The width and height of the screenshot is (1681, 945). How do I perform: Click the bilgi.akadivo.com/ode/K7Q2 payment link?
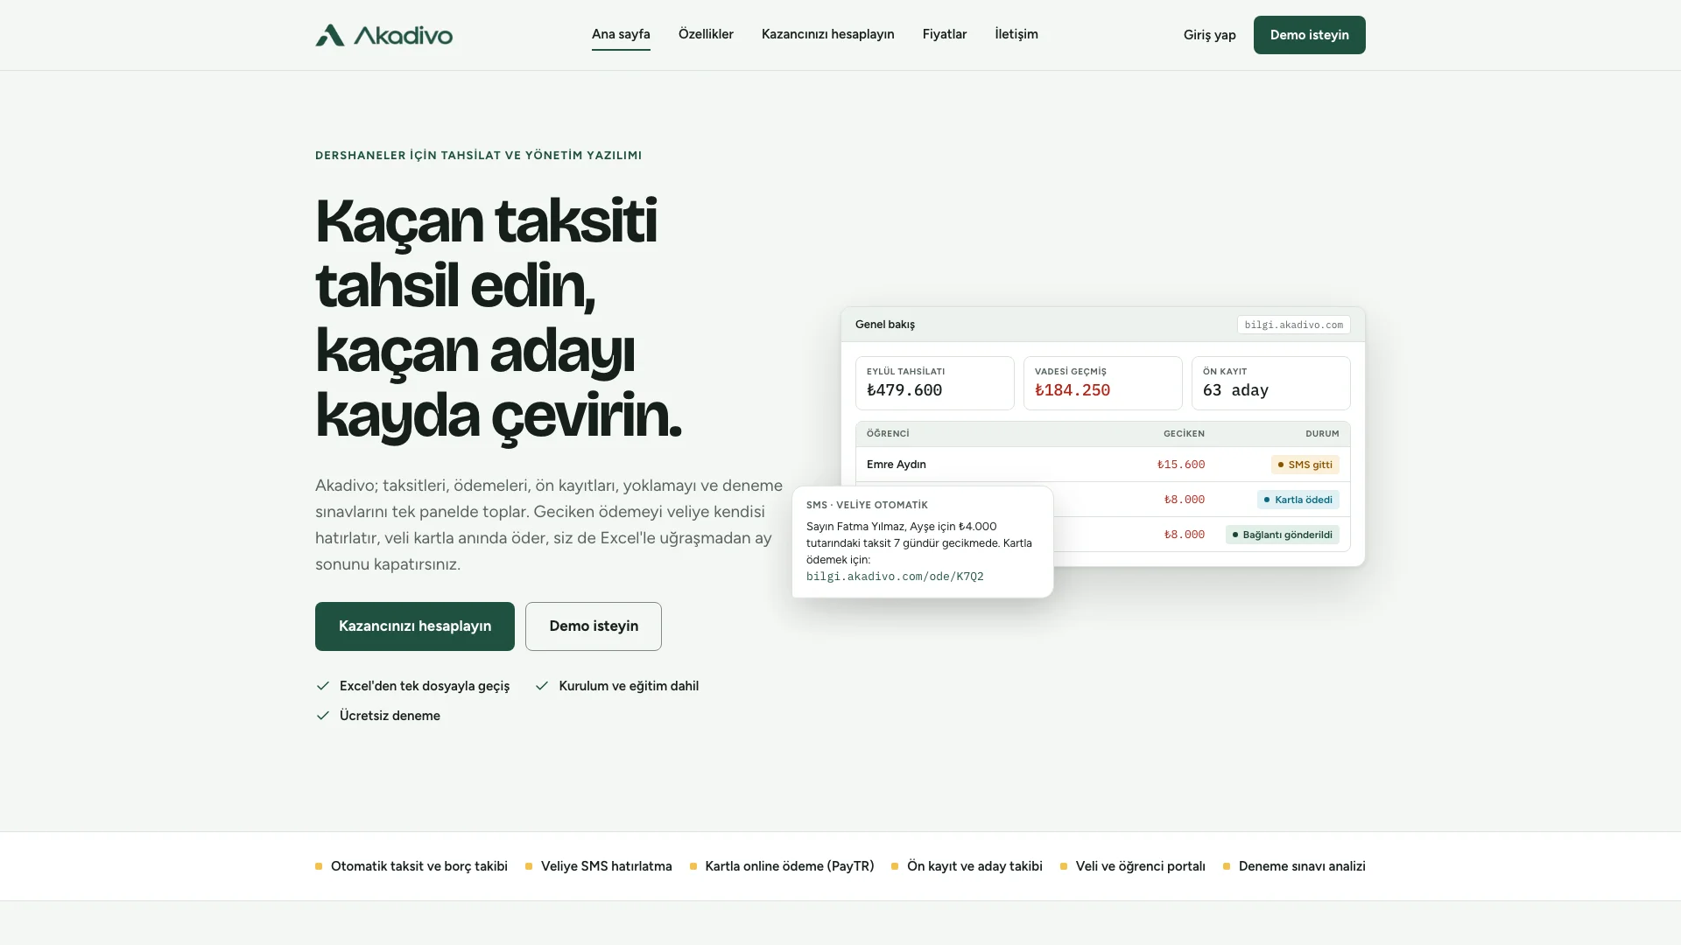click(895, 577)
